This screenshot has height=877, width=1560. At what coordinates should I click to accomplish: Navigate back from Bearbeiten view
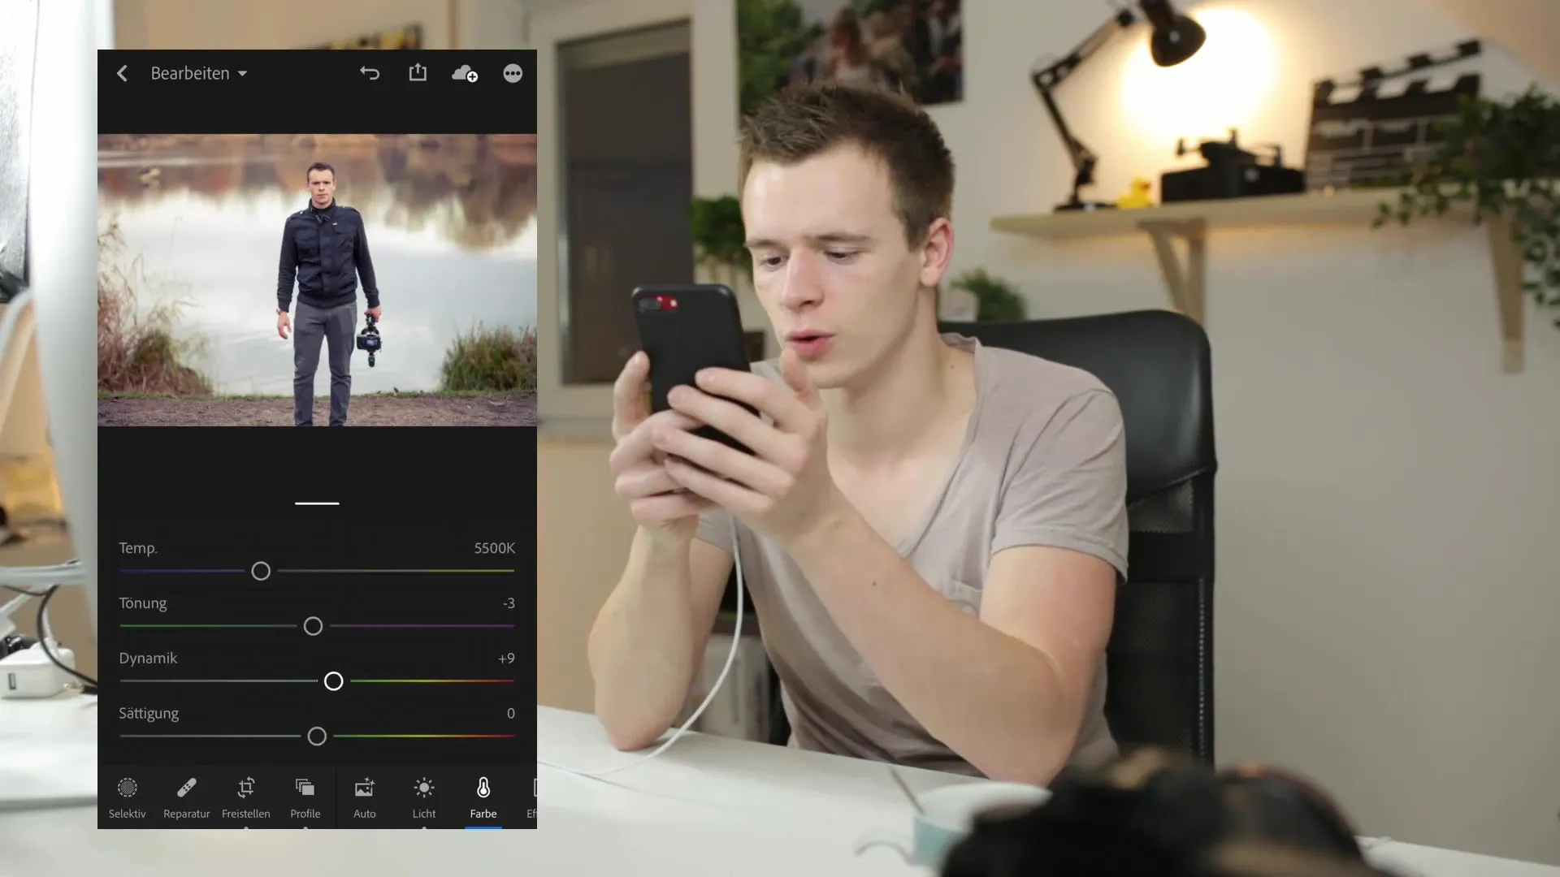tap(122, 71)
